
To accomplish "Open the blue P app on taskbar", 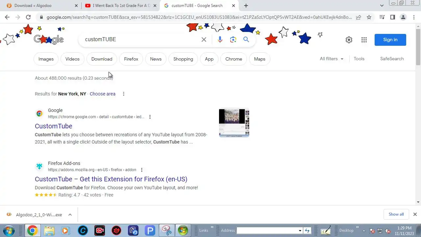I will coord(150,230).
